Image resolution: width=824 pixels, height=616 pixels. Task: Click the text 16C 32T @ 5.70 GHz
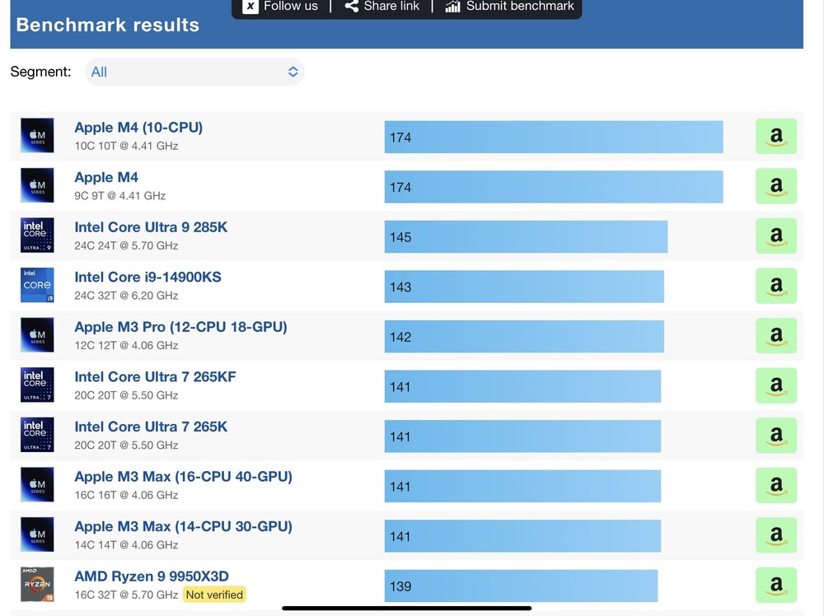coord(126,595)
